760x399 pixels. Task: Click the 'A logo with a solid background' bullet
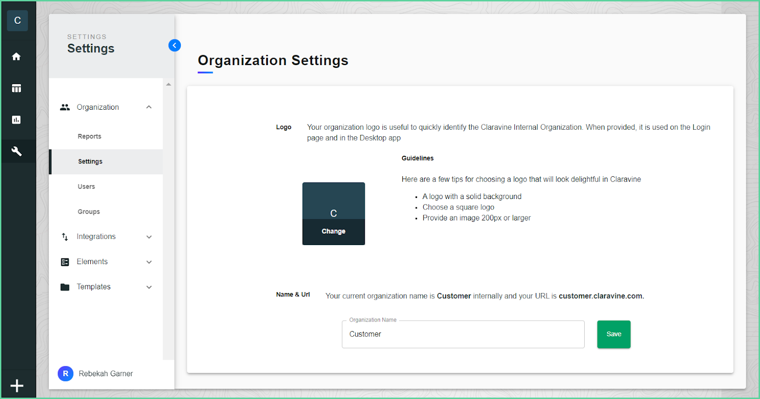472,197
